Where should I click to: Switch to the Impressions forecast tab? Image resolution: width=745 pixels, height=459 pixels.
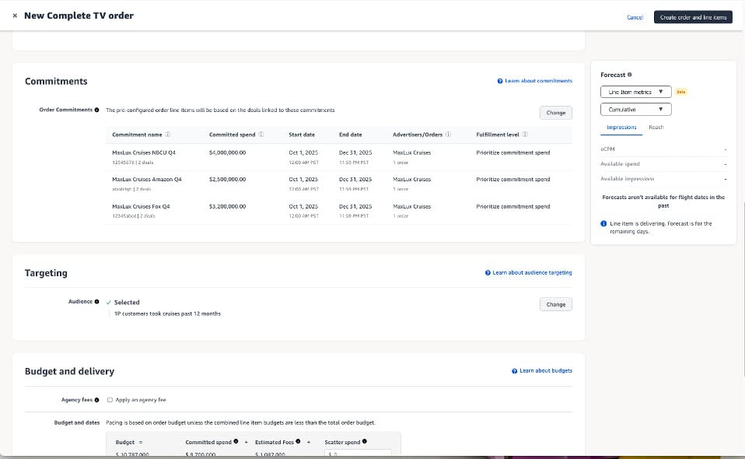(x=621, y=128)
